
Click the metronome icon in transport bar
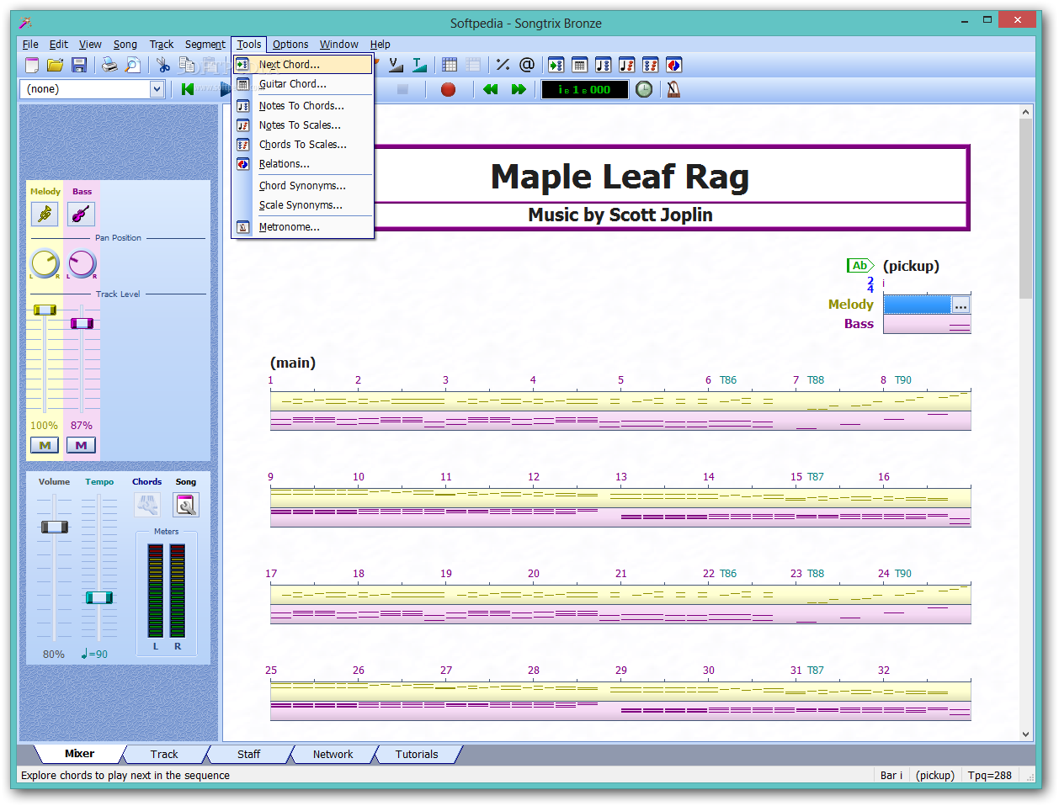pyautogui.click(x=673, y=89)
